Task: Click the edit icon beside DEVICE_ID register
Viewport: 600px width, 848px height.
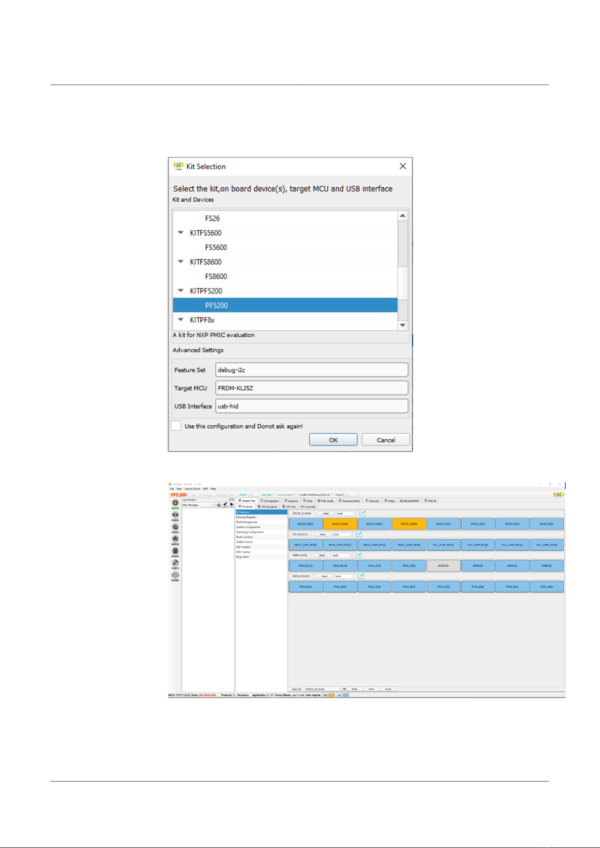Action: pos(362,513)
